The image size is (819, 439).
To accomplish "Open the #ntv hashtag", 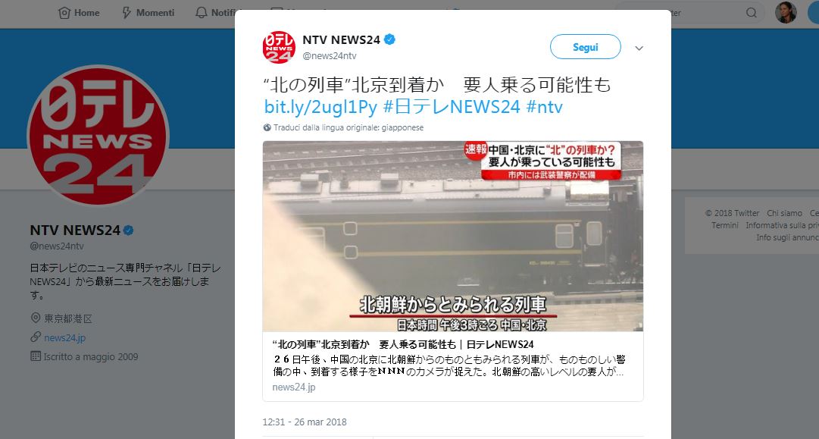I will (x=544, y=107).
